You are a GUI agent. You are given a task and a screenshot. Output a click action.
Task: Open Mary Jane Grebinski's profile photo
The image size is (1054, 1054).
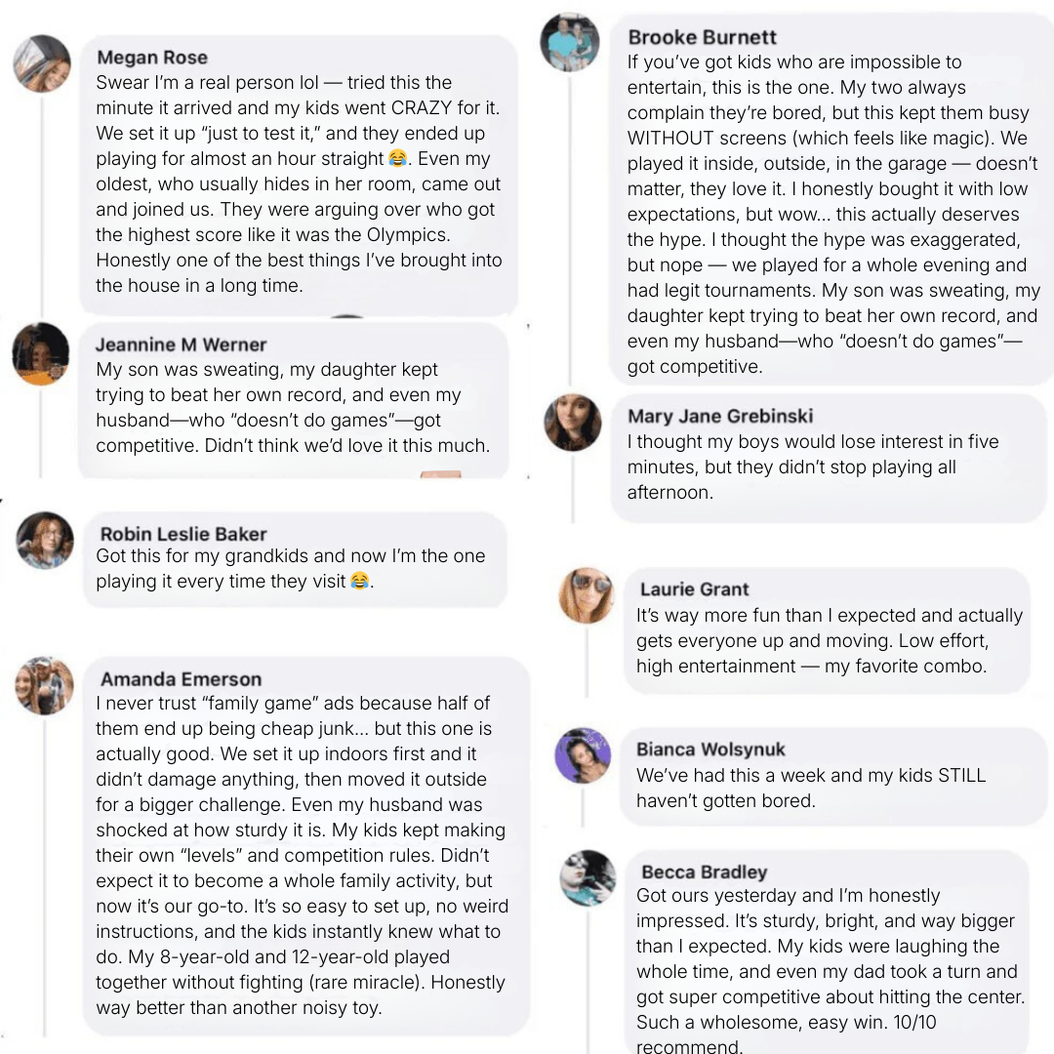pyautogui.click(x=573, y=422)
